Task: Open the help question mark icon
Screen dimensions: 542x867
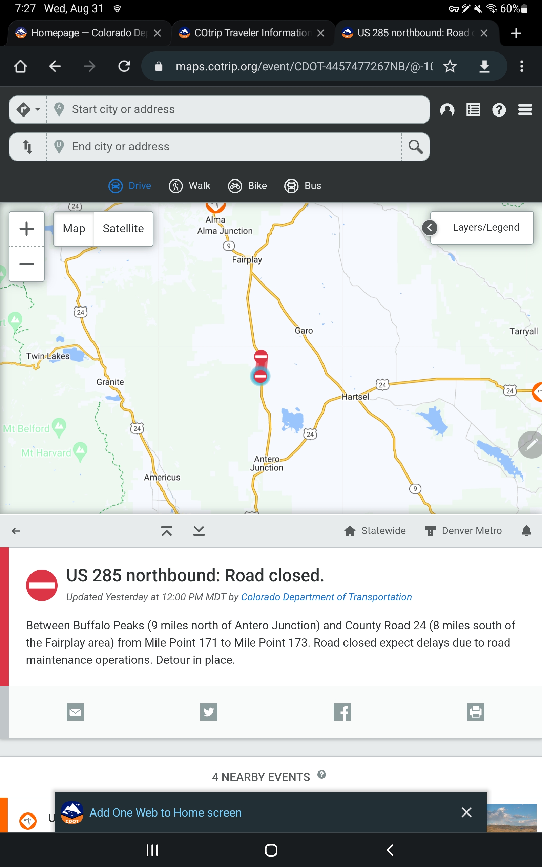Action: click(x=499, y=110)
